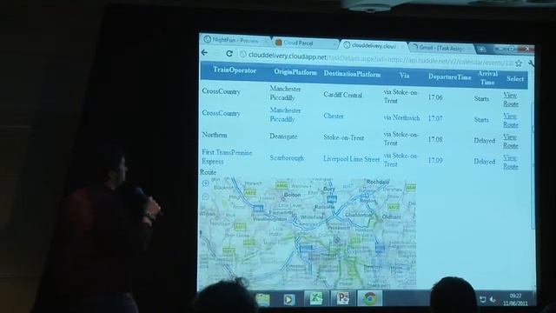Click the Via column header
Image resolution: width=556 pixels, height=313 pixels.
[x=404, y=76]
